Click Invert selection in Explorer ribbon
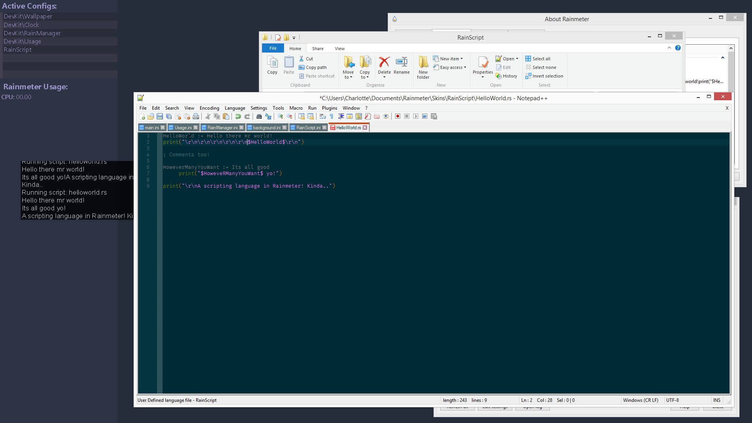The width and height of the screenshot is (752, 423). [544, 76]
